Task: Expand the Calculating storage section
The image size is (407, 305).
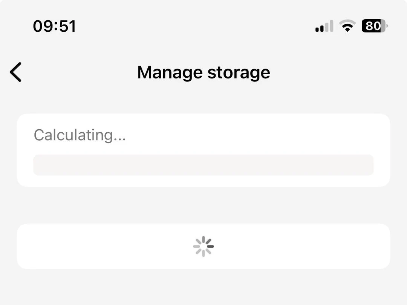Action: pos(203,149)
